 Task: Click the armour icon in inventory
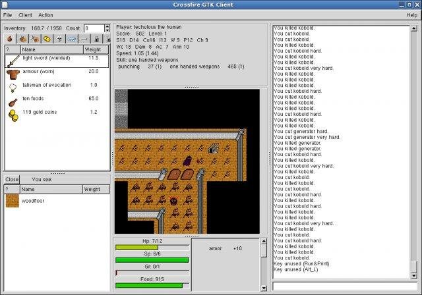(13, 74)
